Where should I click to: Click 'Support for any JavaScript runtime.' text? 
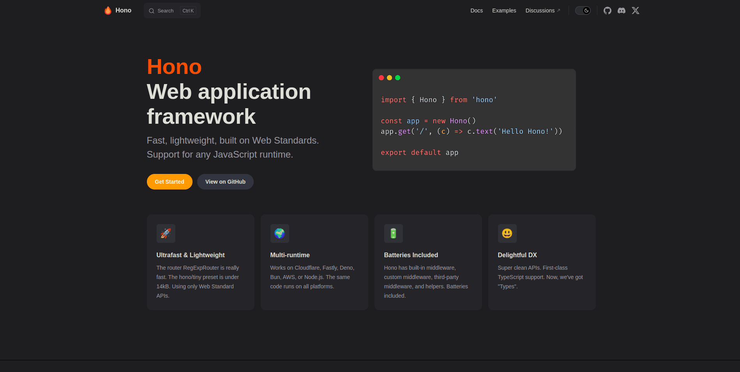click(220, 154)
